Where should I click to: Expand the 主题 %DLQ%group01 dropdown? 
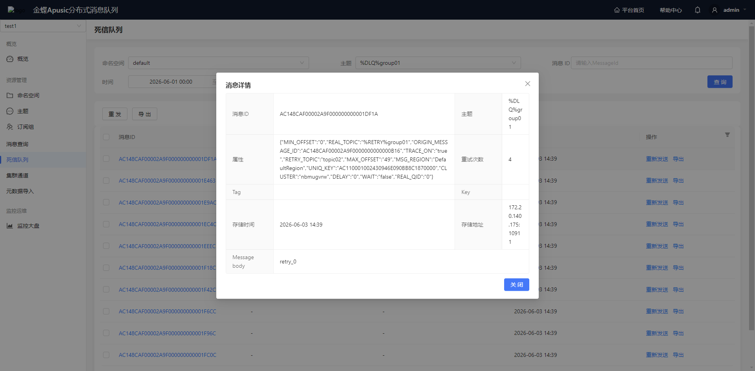[438, 63]
